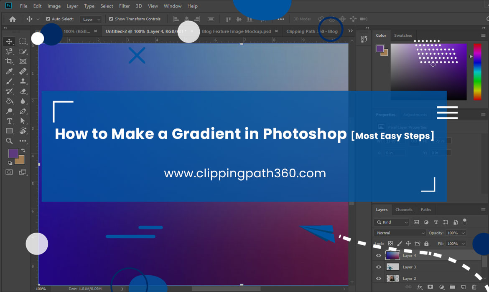Open the Window menu
The image size is (489, 292).
pos(173,6)
